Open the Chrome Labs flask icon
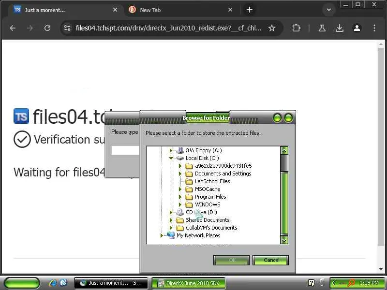 322,28
